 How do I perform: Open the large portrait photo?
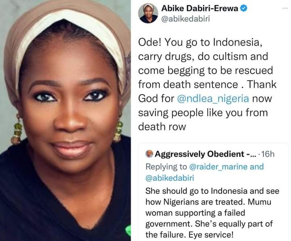point(65,120)
